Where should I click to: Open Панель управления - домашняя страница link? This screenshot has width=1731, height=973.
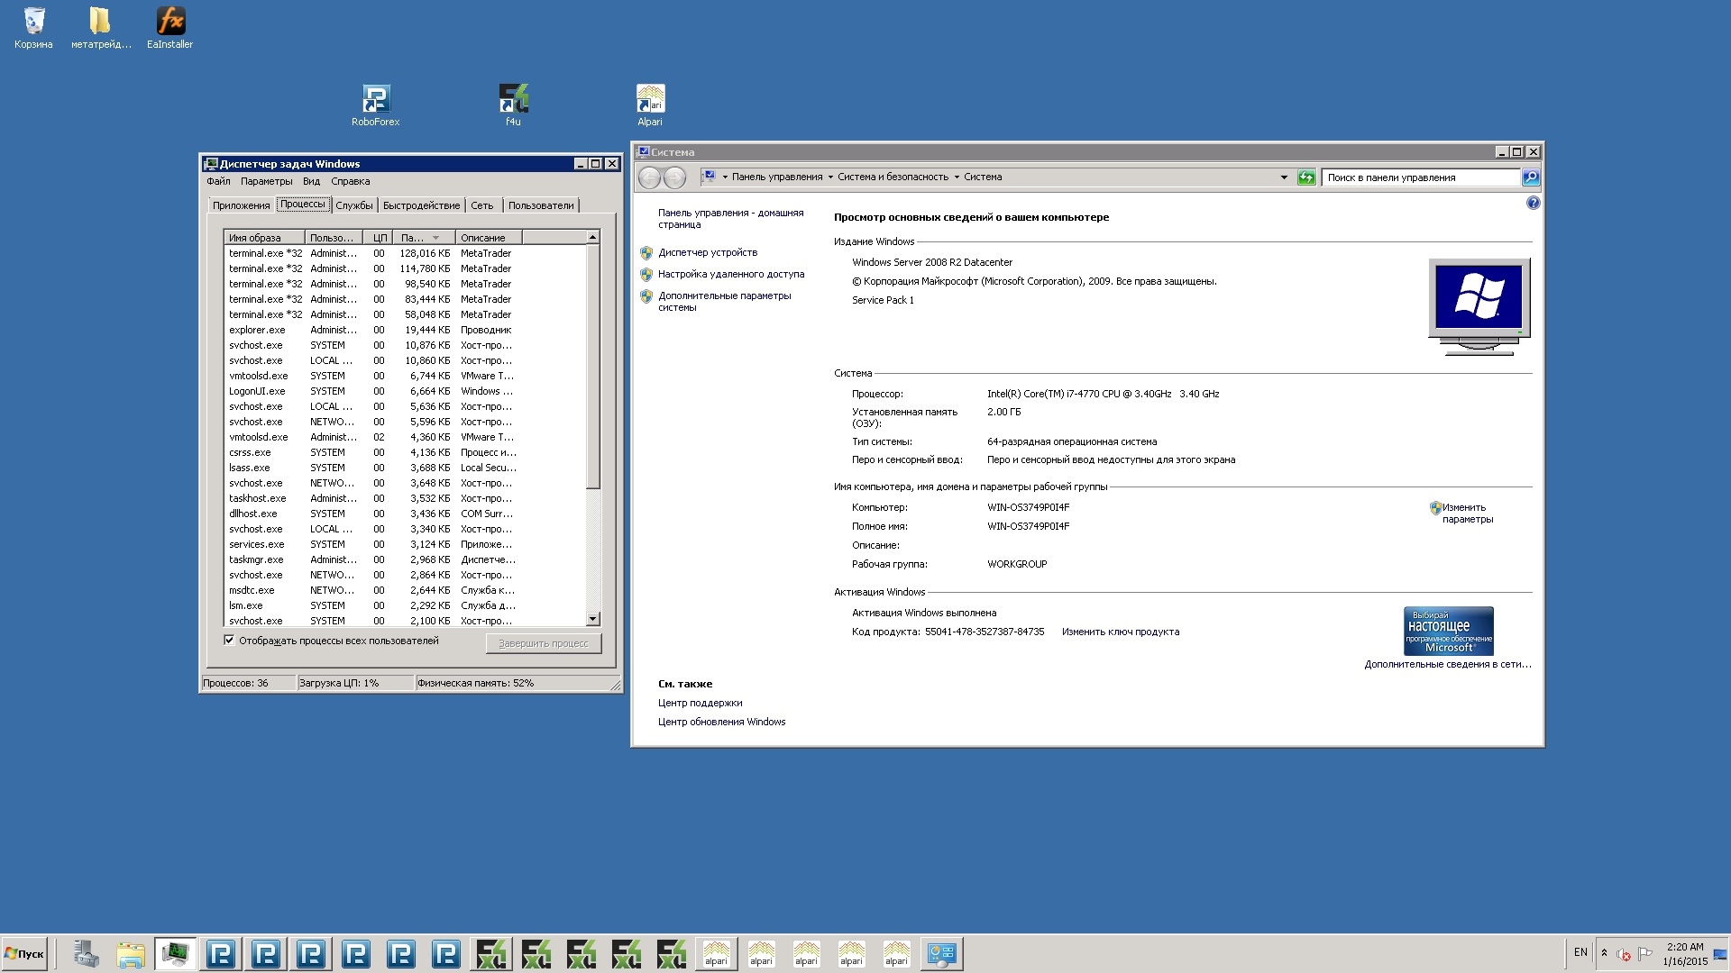pyautogui.click(x=730, y=218)
